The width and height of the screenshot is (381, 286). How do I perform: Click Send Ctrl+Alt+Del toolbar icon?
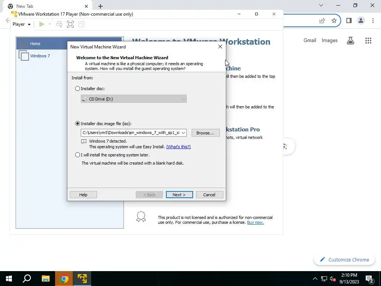59,24
